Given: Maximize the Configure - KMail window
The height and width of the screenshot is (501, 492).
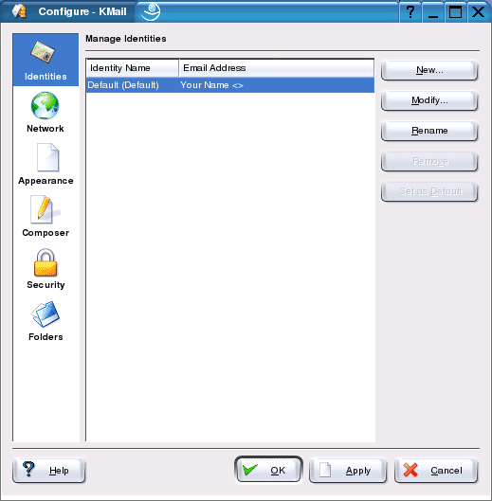Looking at the screenshot, I should click(x=455, y=12).
